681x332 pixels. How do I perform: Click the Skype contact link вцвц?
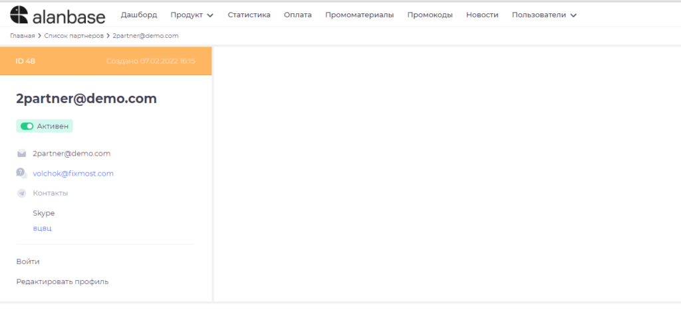point(42,228)
